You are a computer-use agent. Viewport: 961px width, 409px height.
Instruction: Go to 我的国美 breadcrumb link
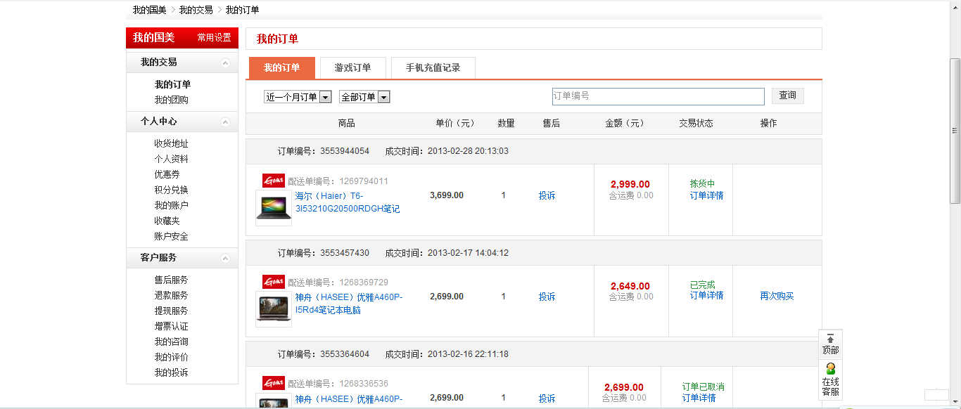coord(149,10)
